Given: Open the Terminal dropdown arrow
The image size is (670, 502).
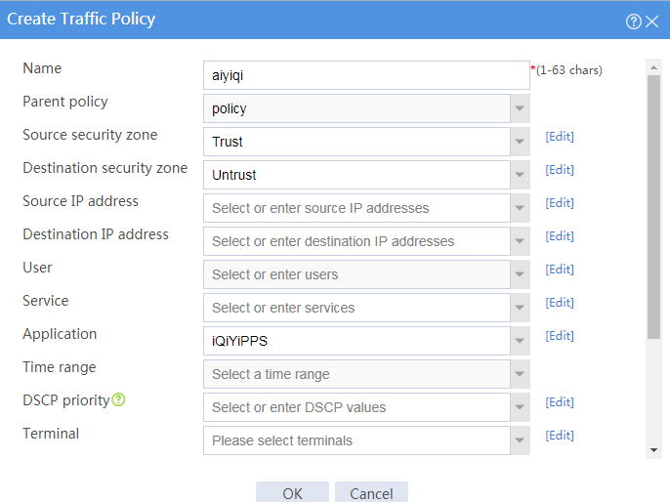Looking at the screenshot, I should pos(520,440).
